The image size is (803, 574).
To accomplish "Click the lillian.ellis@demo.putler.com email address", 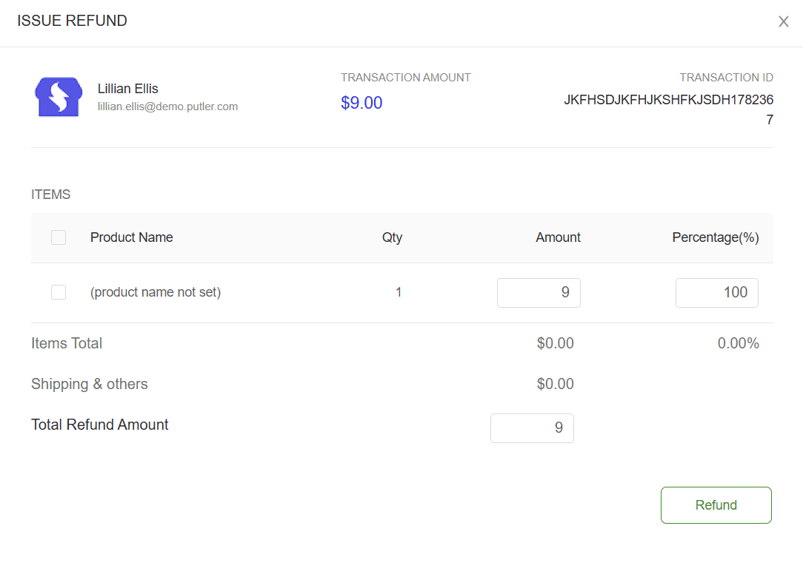I will [x=167, y=107].
